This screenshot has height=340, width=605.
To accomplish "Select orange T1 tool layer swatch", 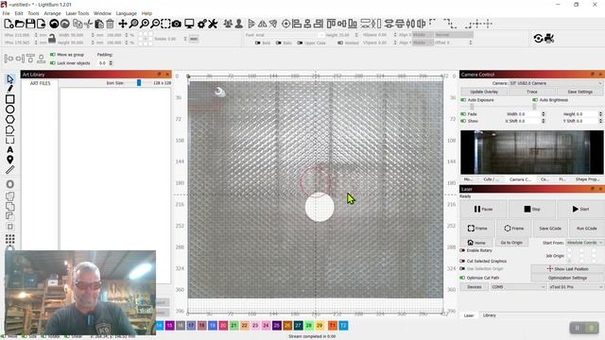I will 333,326.
